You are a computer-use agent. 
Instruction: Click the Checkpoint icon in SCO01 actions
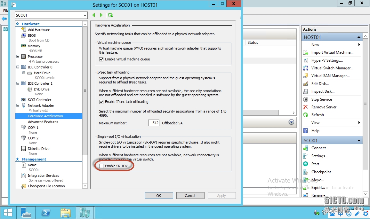pyautogui.click(x=306, y=172)
